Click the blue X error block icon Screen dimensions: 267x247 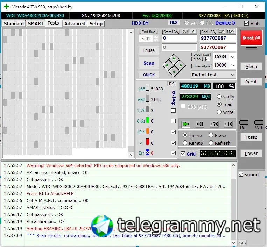pos(147,153)
